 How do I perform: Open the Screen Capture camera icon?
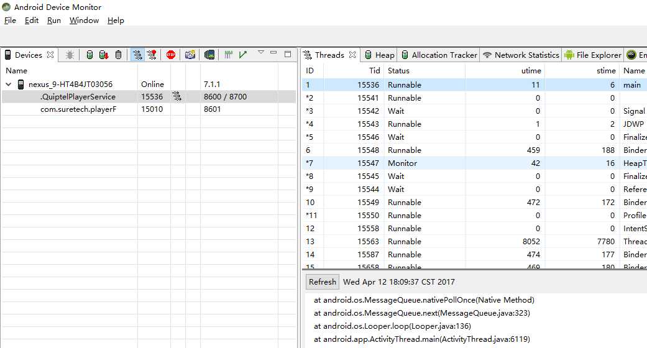[x=190, y=55]
